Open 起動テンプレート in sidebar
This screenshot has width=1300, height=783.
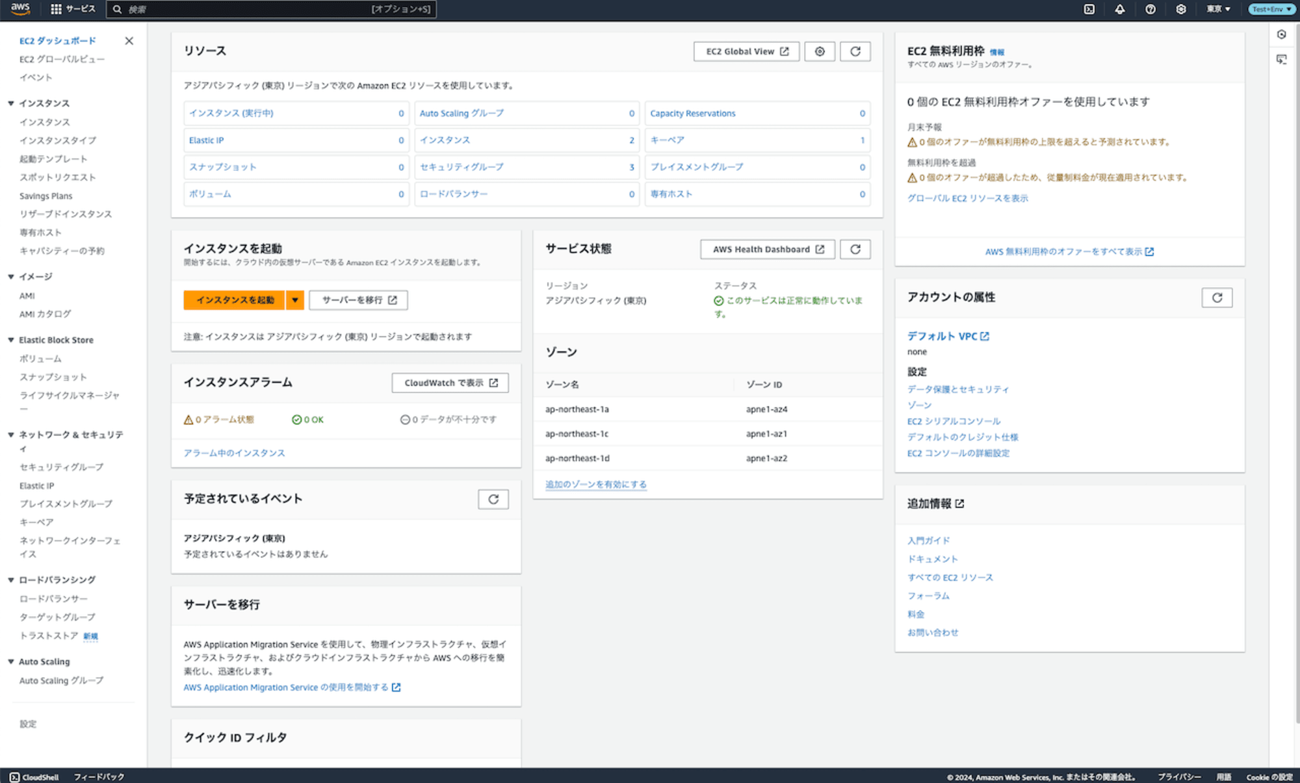(53, 159)
